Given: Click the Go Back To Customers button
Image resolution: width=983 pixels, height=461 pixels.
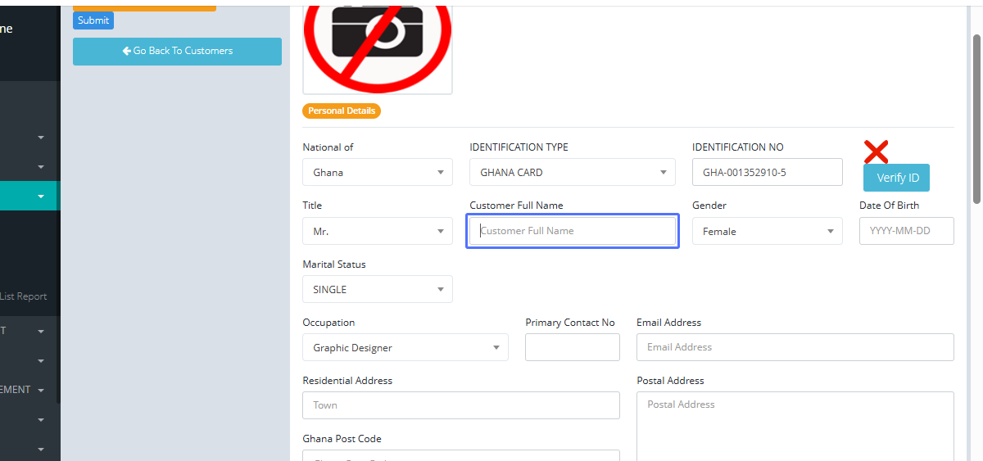Looking at the screenshot, I should (177, 51).
